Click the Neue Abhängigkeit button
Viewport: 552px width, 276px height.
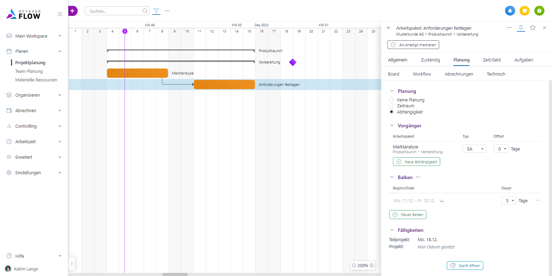coord(416,162)
